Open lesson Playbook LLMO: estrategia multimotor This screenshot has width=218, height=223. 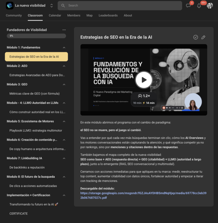(36, 131)
